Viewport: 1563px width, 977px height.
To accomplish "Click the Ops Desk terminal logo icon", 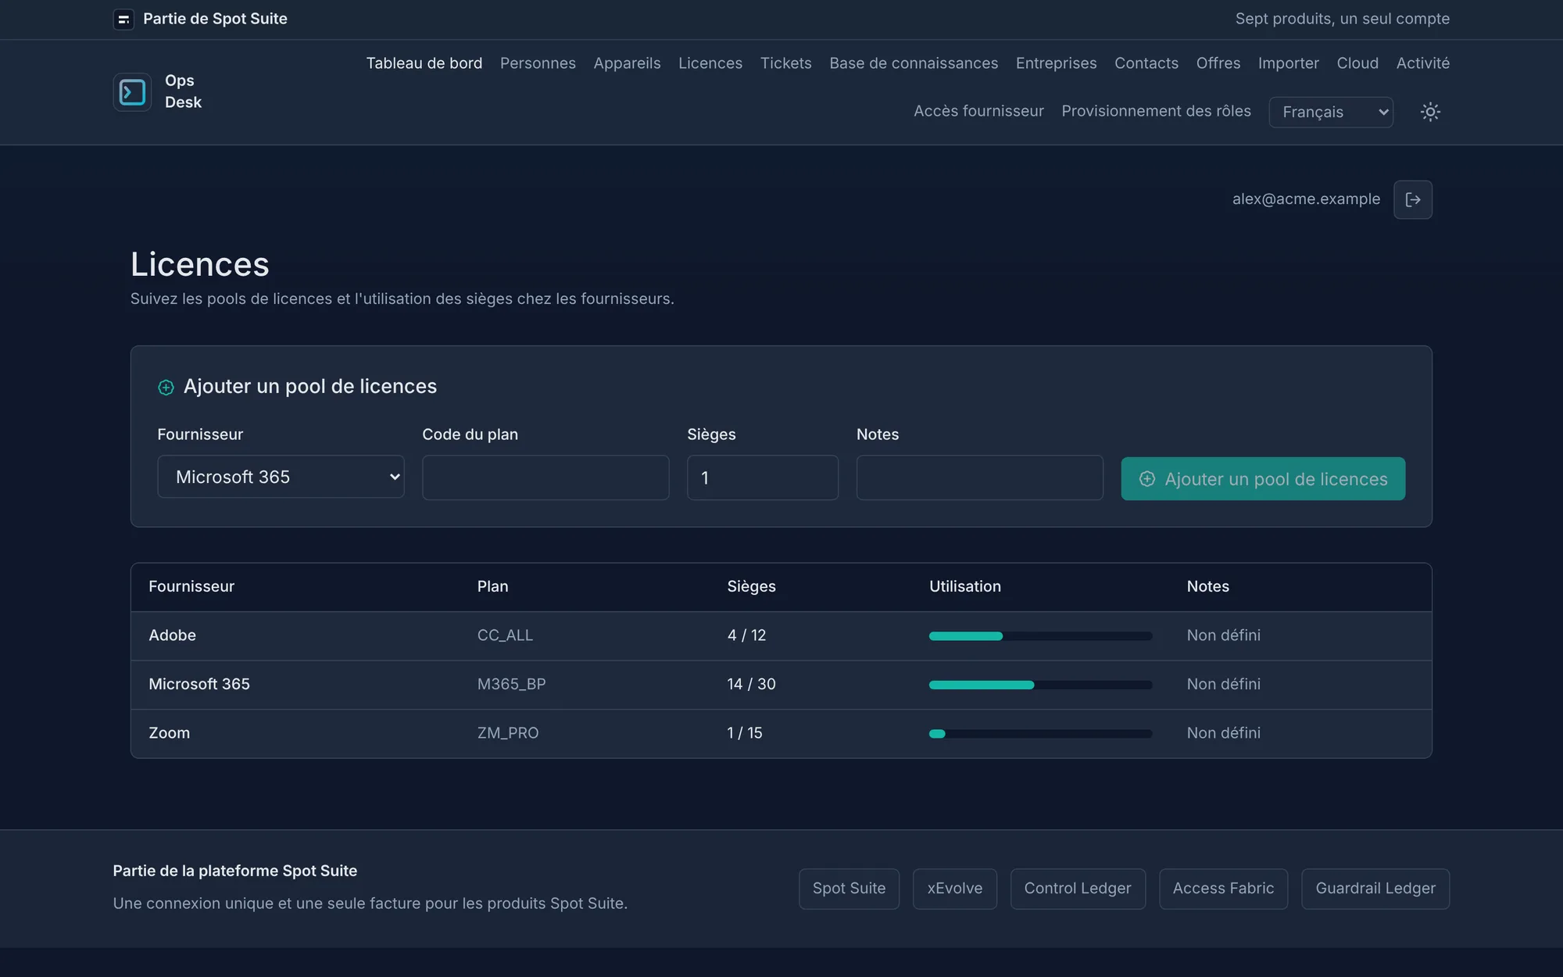I will 132,92.
